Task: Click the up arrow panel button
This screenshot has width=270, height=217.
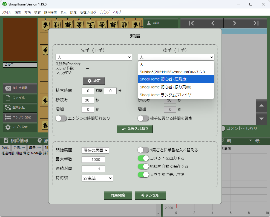Action: [x=262, y=106]
